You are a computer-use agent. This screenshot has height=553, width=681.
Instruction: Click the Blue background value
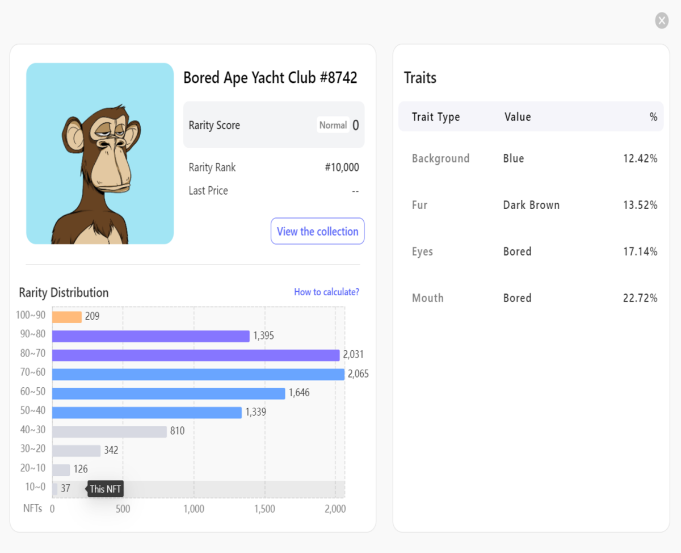click(x=514, y=158)
